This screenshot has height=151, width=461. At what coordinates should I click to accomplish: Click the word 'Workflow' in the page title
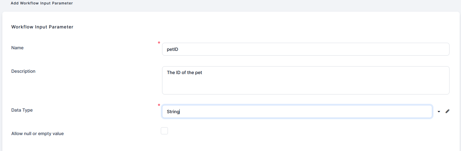pyautogui.click(x=29, y=3)
